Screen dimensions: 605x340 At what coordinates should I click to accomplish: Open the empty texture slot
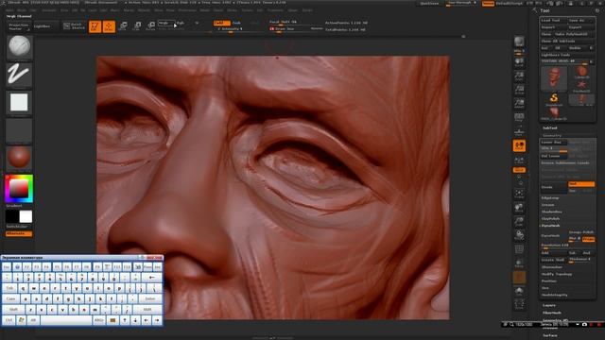pos(19,130)
